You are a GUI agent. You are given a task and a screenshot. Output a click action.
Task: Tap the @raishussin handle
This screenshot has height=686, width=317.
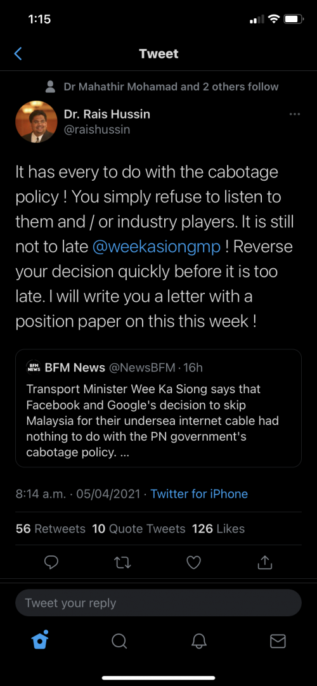pos(96,130)
